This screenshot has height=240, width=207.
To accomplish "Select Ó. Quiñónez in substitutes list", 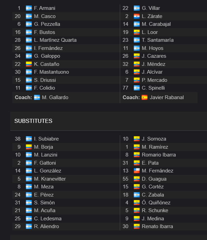I will (156, 203).
